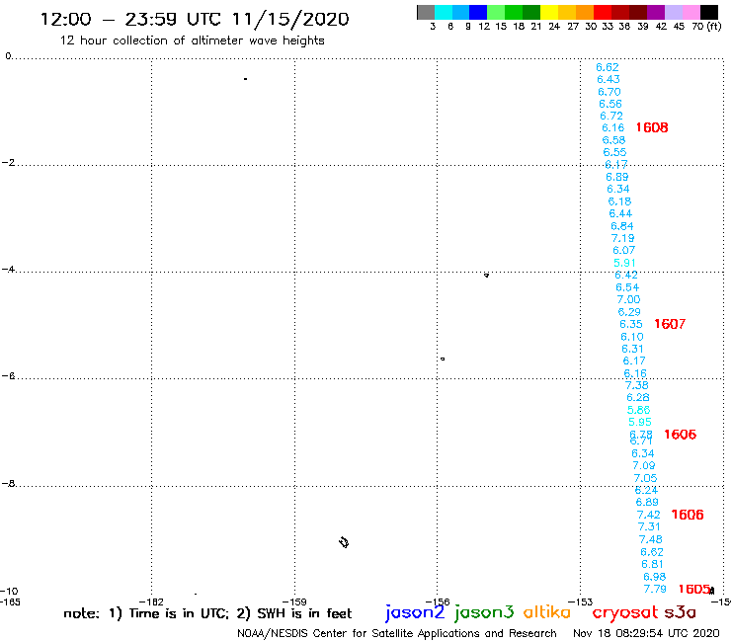Click the cryosat satellite legend label
This screenshot has width=731, height=642.
[x=625, y=613]
